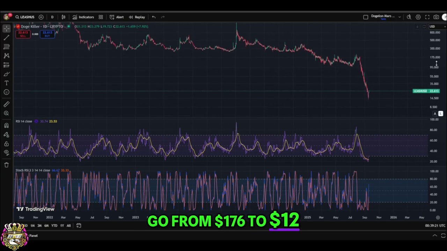
Task: Open the emoji icons tool
Action: coord(6,92)
